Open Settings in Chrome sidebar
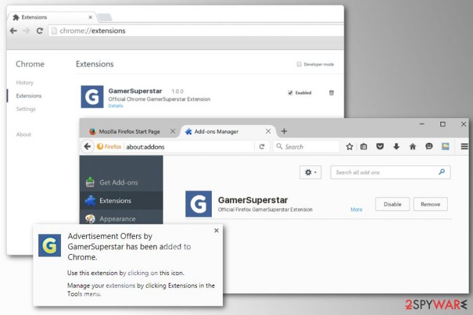The height and width of the screenshot is (315, 473). (x=26, y=109)
